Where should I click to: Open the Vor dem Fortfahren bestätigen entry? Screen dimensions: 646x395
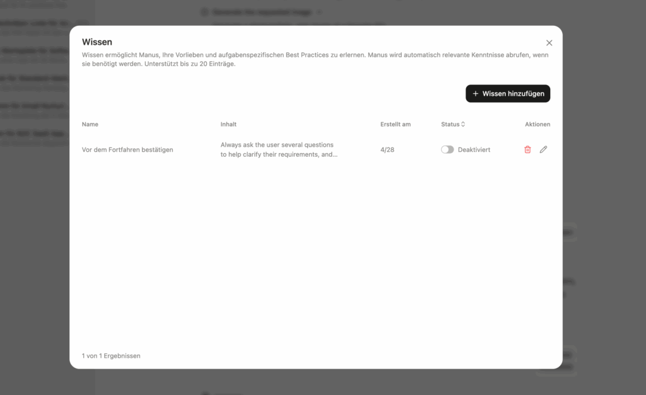click(127, 150)
